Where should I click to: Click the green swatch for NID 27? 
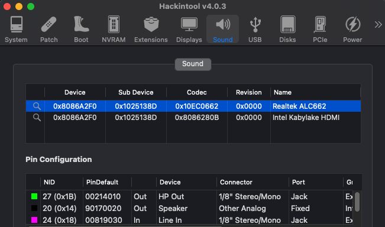(x=34, y=196)
